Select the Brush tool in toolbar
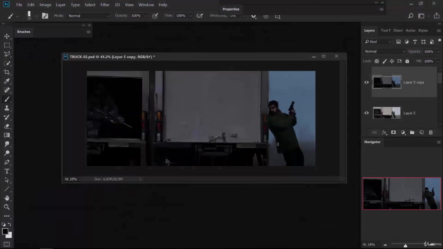 [x=7, y=100]
